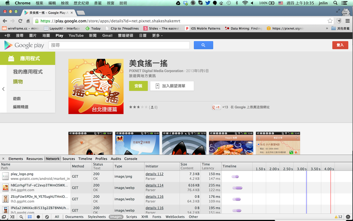Filter by WebSockets requests

pyautogui.click(x=175, y=217)
